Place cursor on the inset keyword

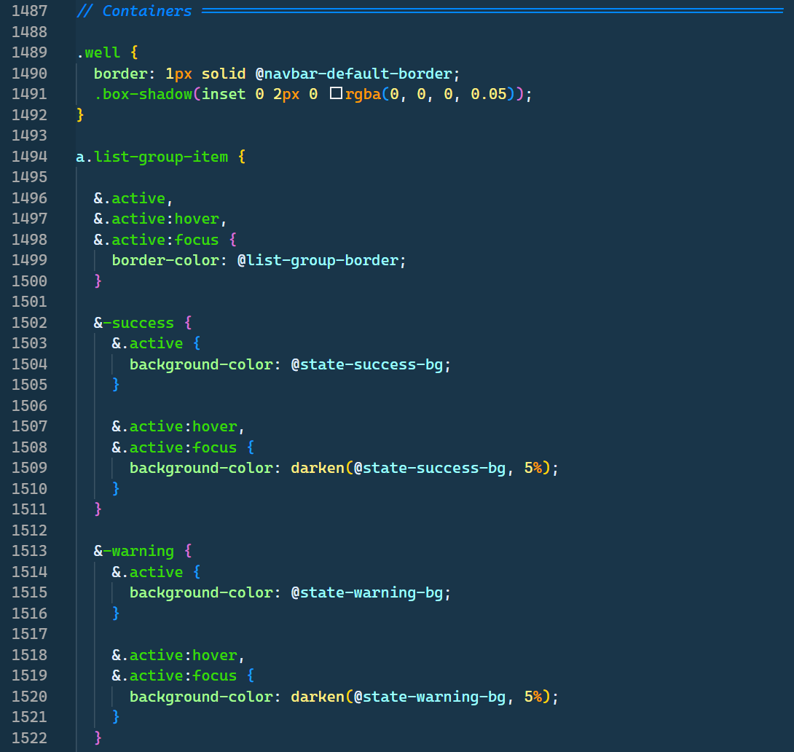(224, 94)
